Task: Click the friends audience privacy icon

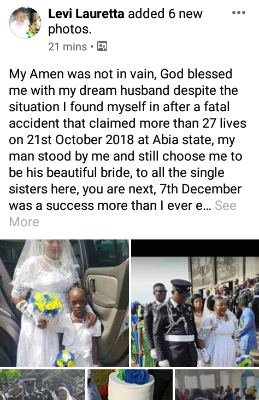Action: (102, 46)
